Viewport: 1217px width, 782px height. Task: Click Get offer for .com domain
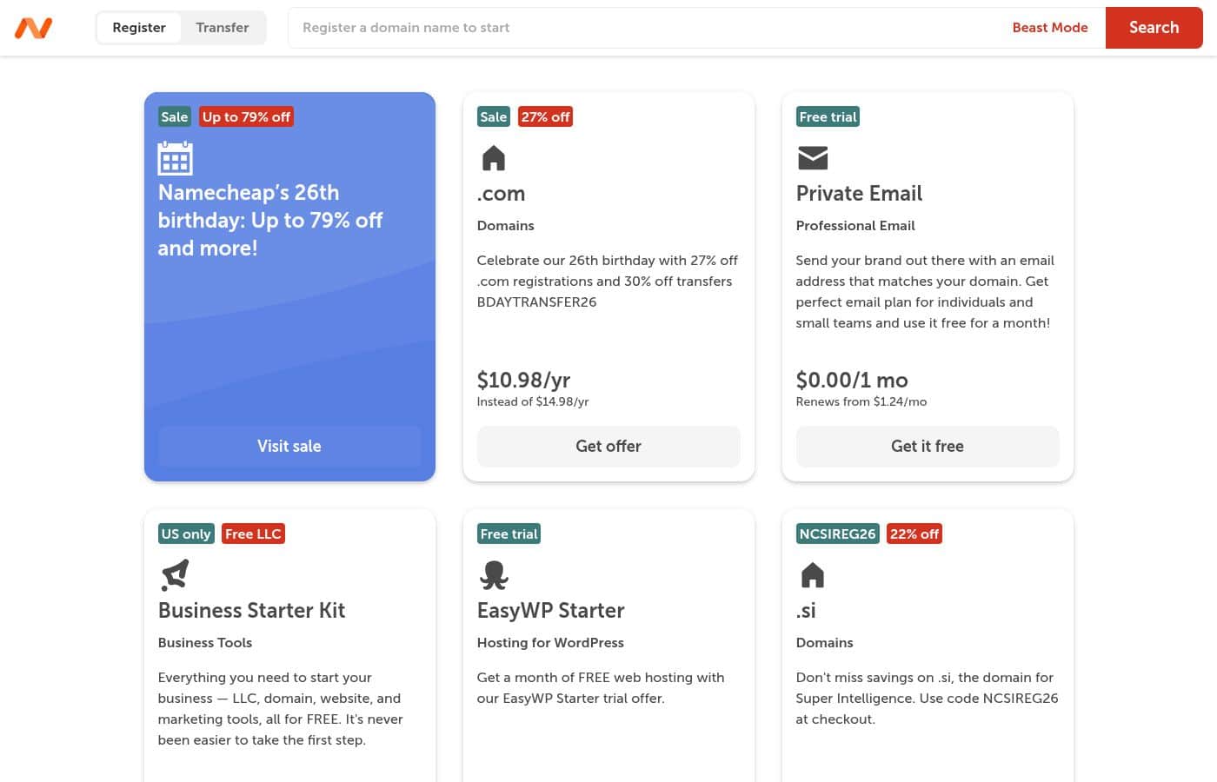(x=608, y=447)
